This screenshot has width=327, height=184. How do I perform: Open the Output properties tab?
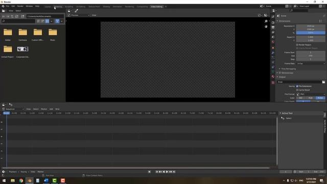(x=273, y=28)
